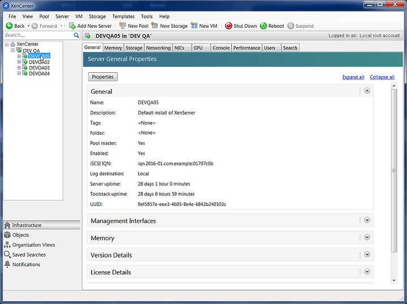Image resolution: width=407 pixels, height=304 pixels.
Task: Click the server icon in title header
Action: click(88, 36)
